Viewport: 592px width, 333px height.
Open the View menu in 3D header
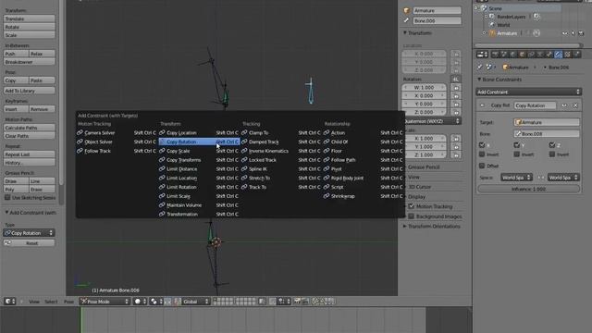(x=34, y=302)
